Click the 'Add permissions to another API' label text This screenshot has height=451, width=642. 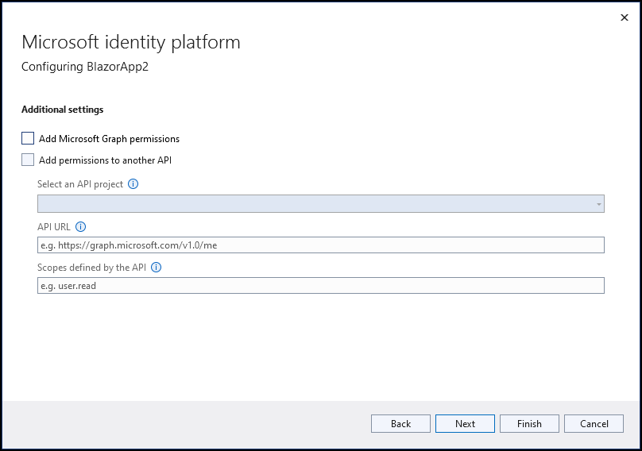[105, 160]
